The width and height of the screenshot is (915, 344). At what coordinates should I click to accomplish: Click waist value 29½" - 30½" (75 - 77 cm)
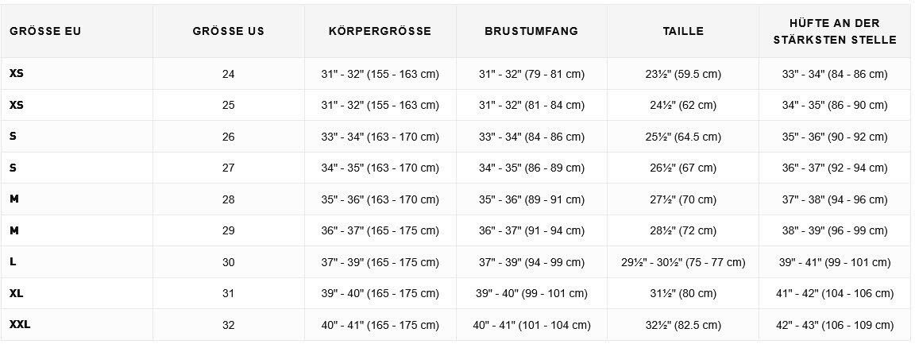pyautogui.click(x=683, y=262)
